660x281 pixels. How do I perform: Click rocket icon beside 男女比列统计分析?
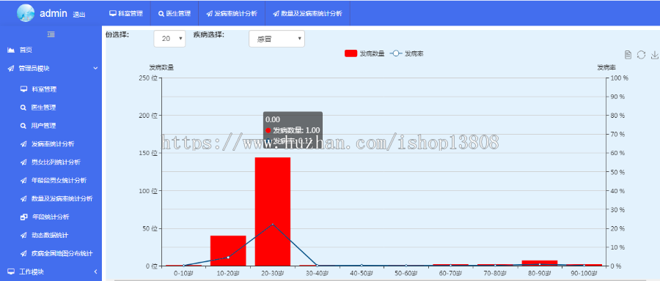coord(23,162)
